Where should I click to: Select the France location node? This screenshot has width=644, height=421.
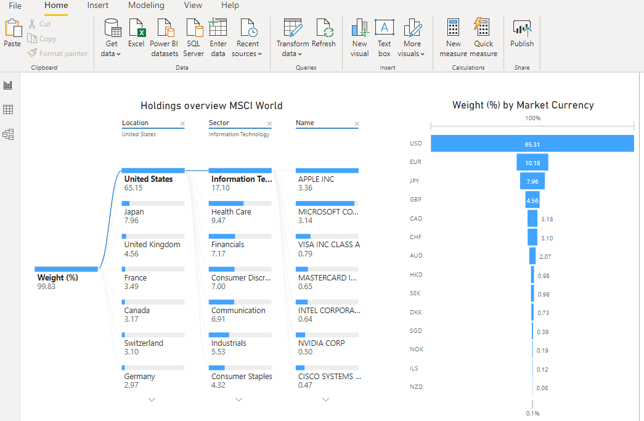tap(153, 279)
